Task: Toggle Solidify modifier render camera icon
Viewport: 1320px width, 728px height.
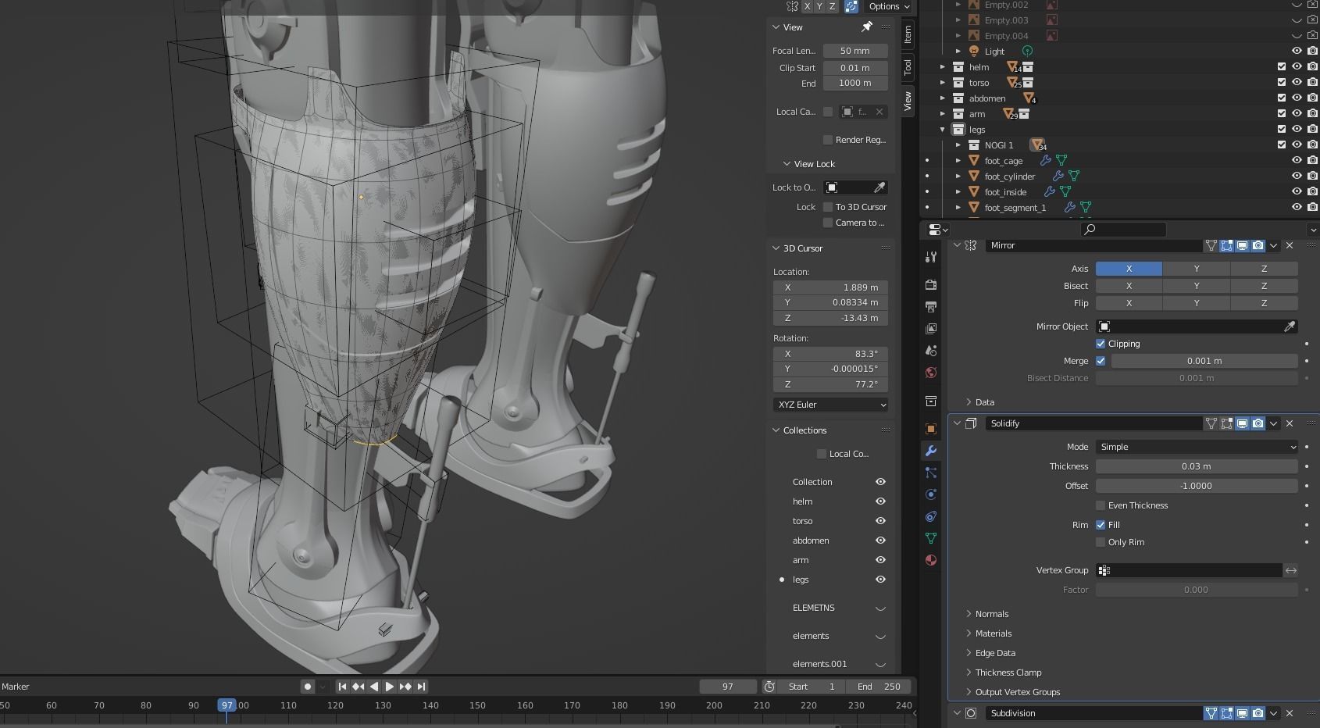Action: (x=1258, y=423)
